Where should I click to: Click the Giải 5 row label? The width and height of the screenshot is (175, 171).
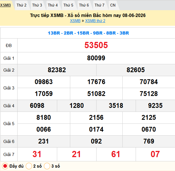(x=9, y=124)
